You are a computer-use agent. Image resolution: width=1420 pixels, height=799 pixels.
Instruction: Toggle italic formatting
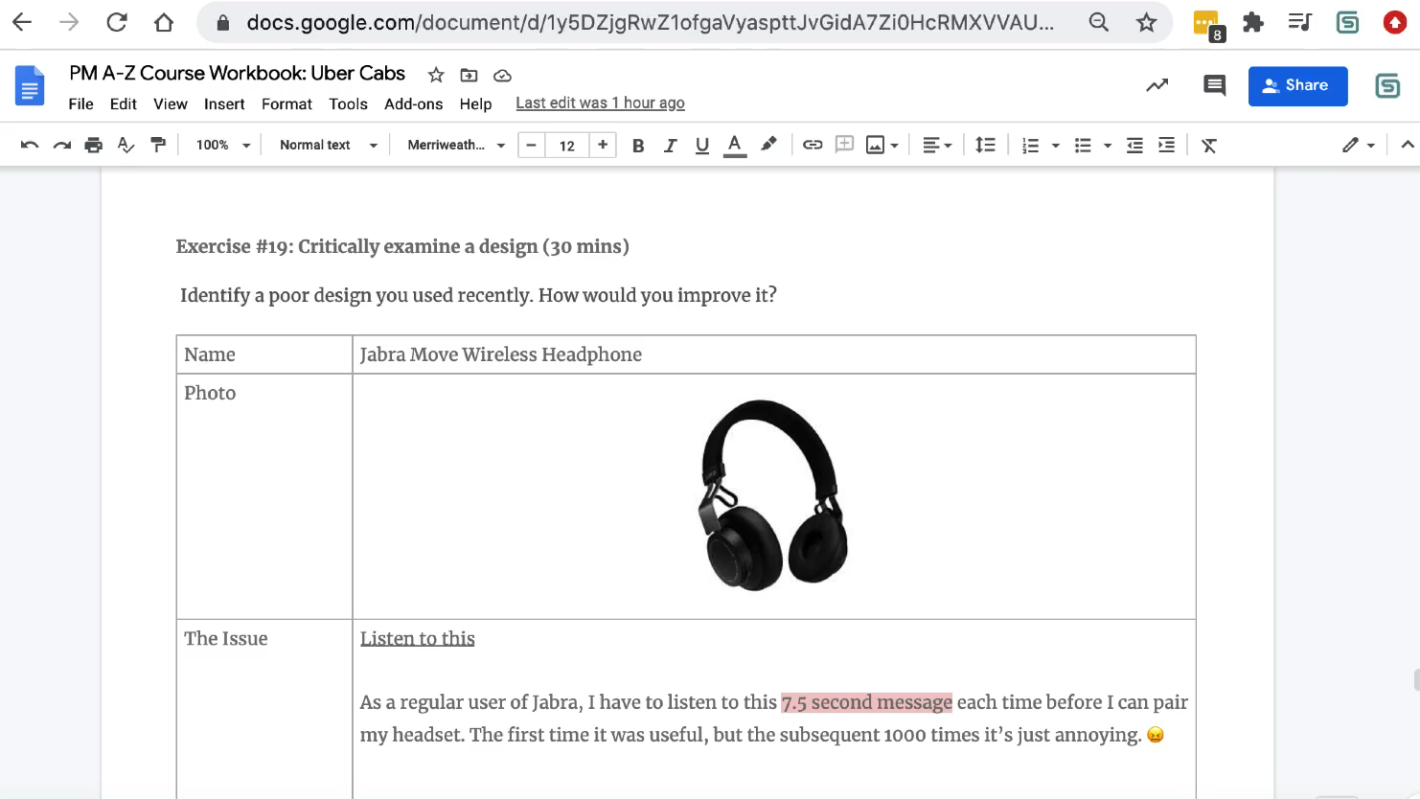pyautogui.click(x=670, y=145)
